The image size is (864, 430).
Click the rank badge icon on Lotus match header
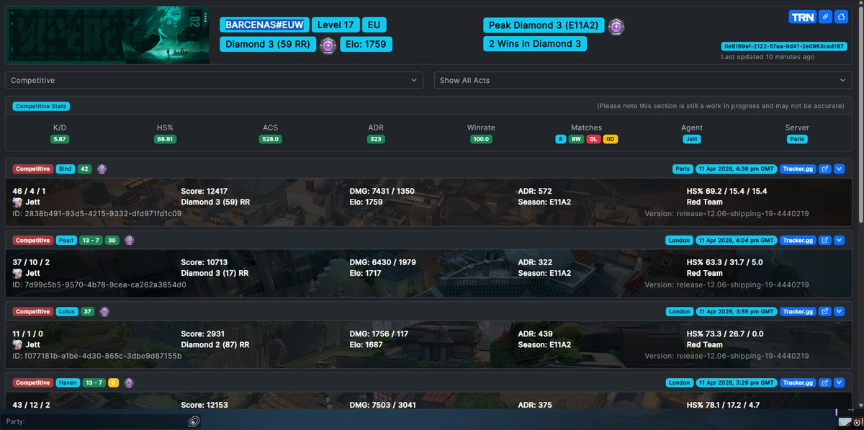[105, 311]
